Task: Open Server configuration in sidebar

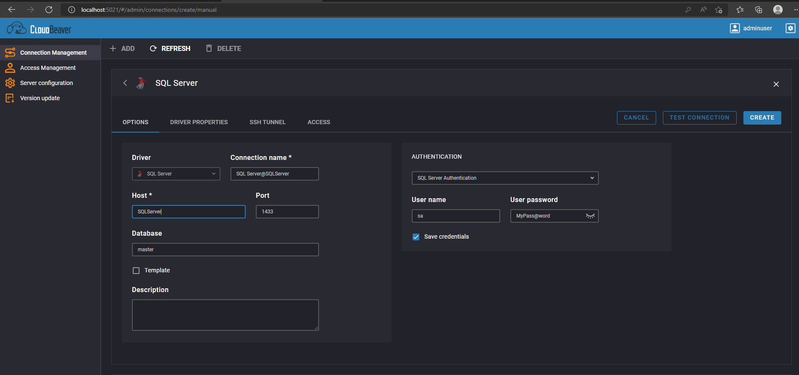Action: [50, 83]
